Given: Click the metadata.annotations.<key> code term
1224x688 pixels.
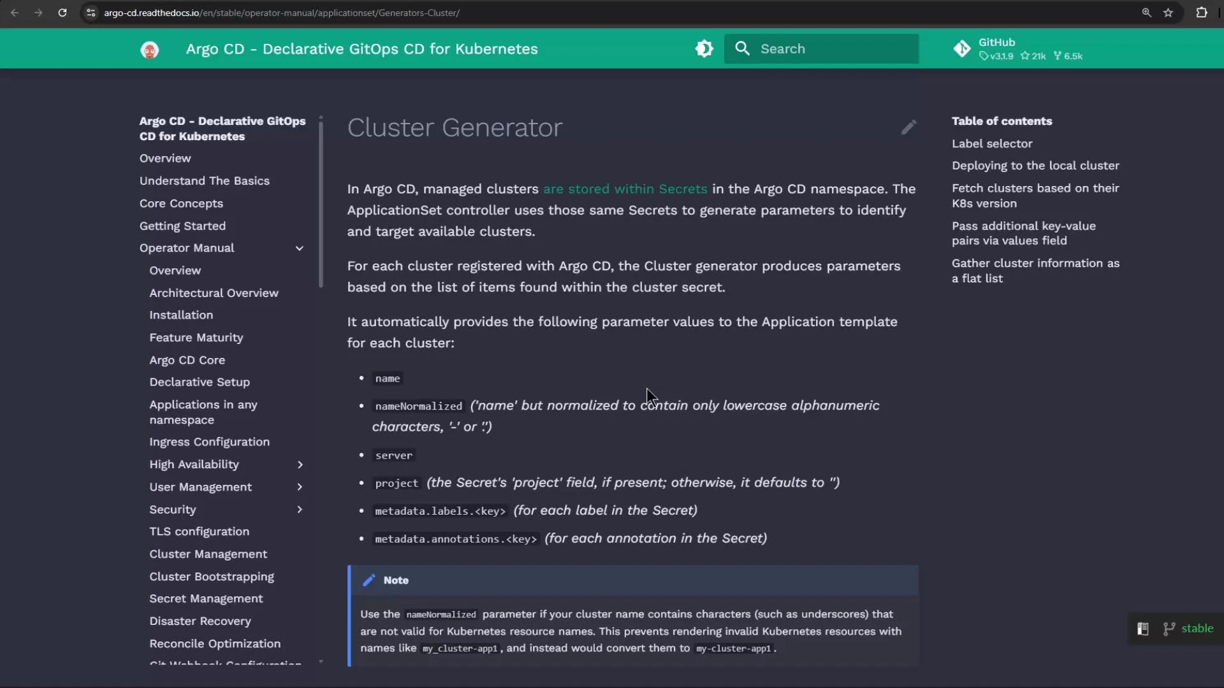Looking at the screenshot, I should 456,539.
